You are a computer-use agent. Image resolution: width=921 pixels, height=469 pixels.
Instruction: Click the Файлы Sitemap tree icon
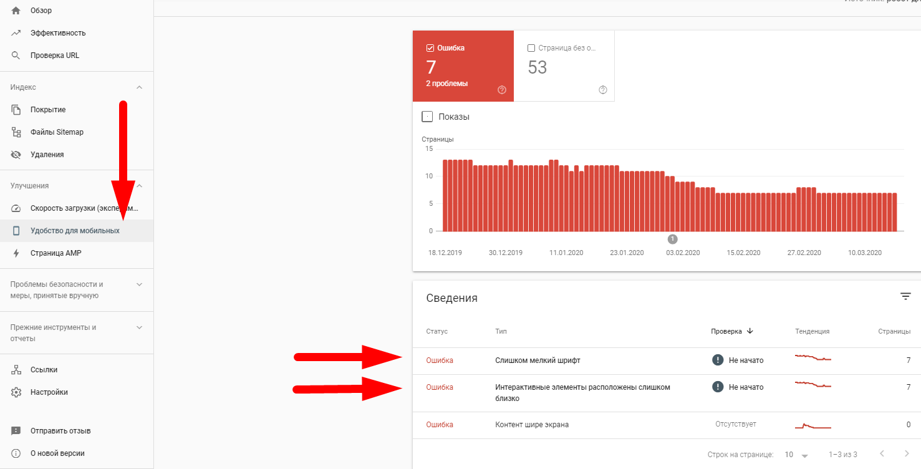point(16,132)
